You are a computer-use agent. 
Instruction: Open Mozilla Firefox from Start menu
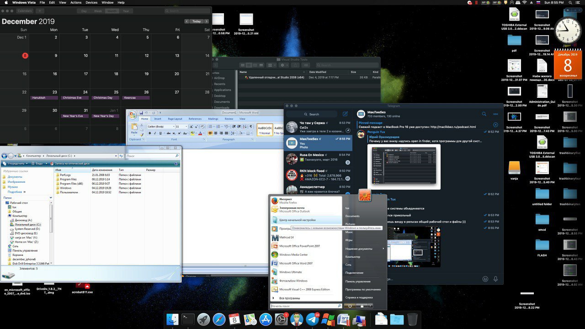[x=306, y=201]
